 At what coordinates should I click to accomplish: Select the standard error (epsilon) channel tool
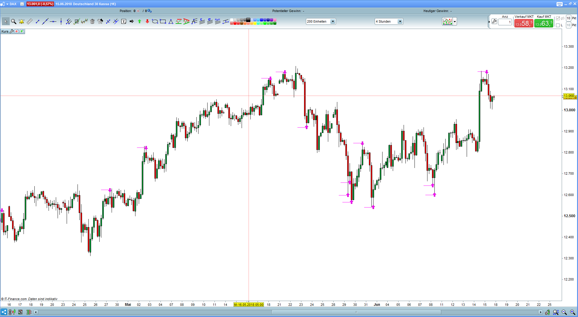[202, 21]
